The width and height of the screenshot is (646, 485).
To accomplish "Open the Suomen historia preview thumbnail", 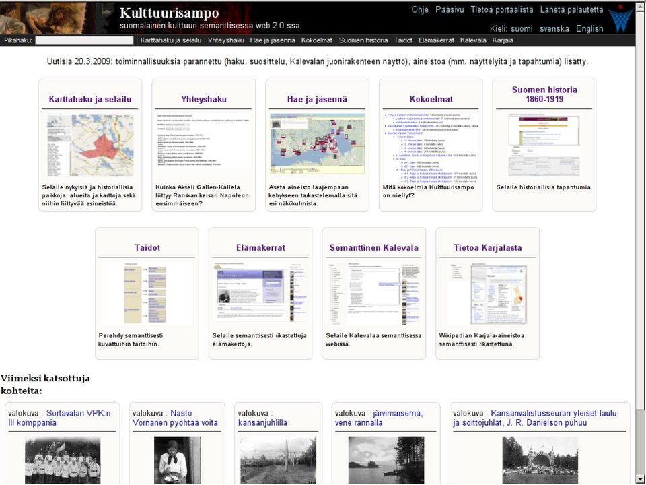I will [544, 146].
